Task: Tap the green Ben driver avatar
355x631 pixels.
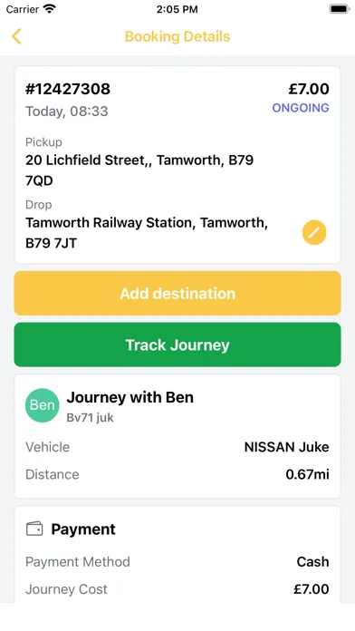Action: point(43,405)
